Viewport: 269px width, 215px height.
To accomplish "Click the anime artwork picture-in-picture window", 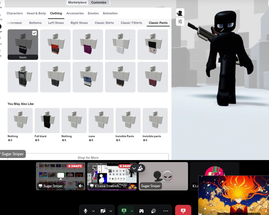I will 234,195.
